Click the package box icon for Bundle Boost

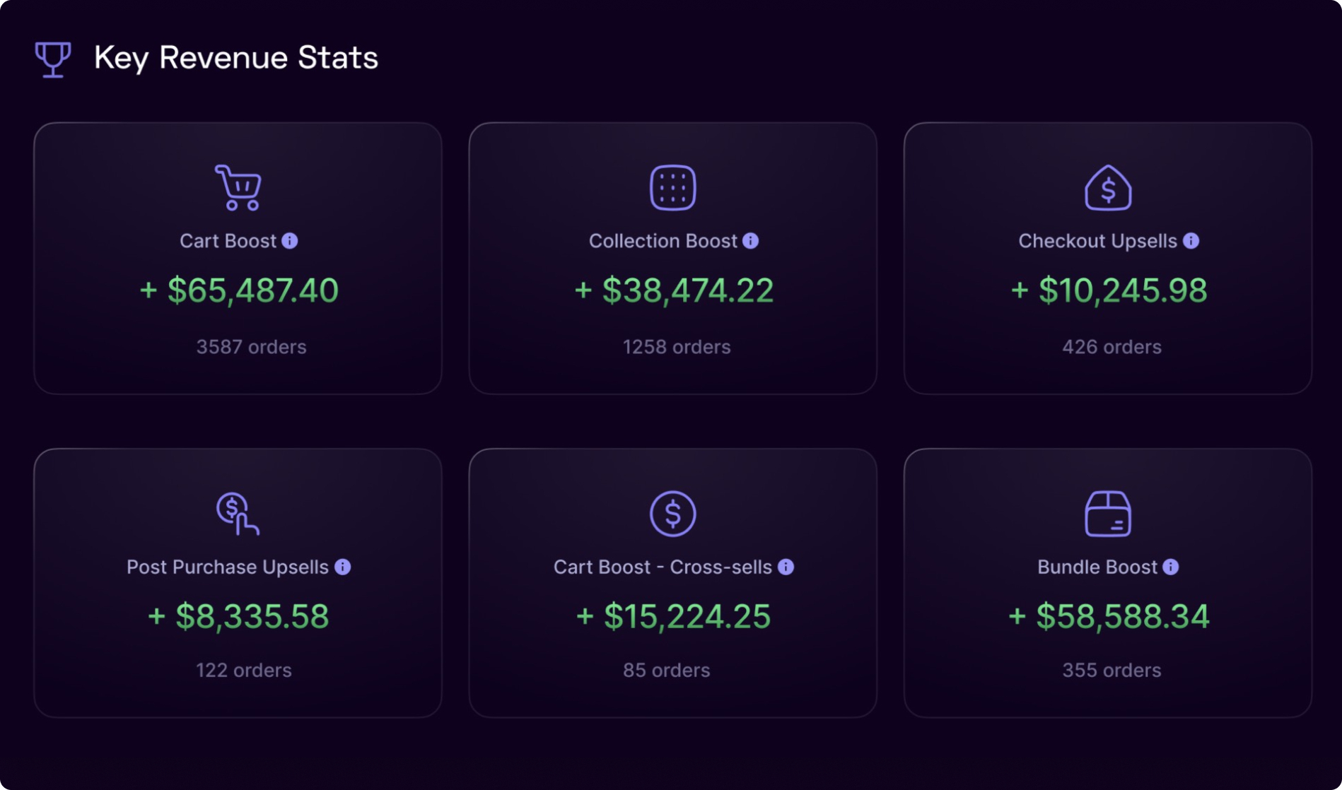[x=1108, y=514]
